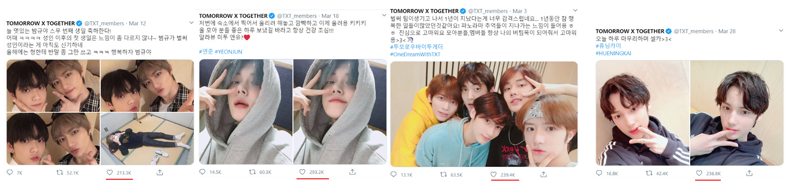View the group selfie photo in Mar 3 tweet
786x185 pixels.
coord(484,114)
